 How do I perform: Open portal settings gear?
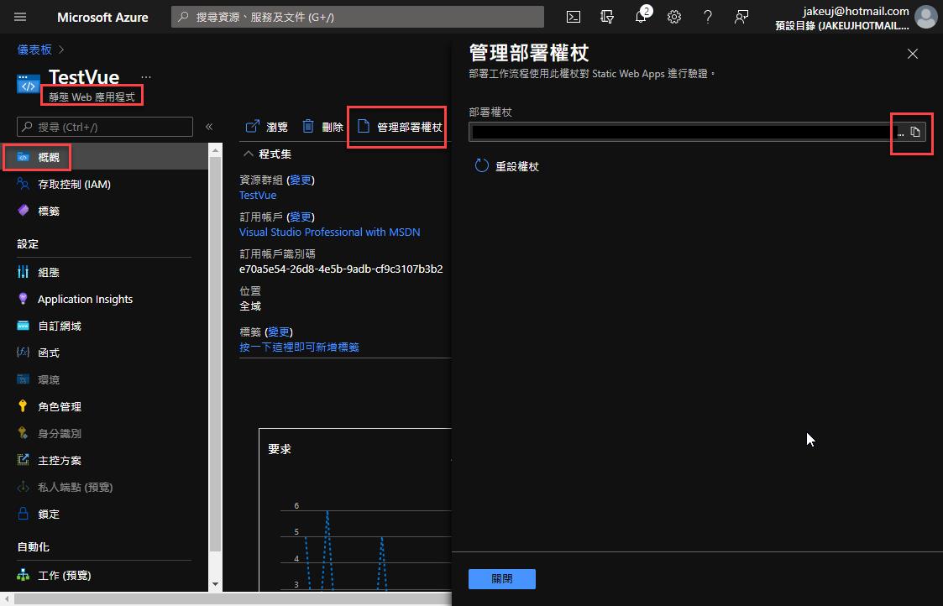coord(673,17)
